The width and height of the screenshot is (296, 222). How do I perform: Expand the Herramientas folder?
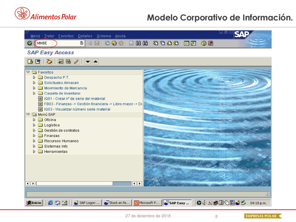click(34, 151)
